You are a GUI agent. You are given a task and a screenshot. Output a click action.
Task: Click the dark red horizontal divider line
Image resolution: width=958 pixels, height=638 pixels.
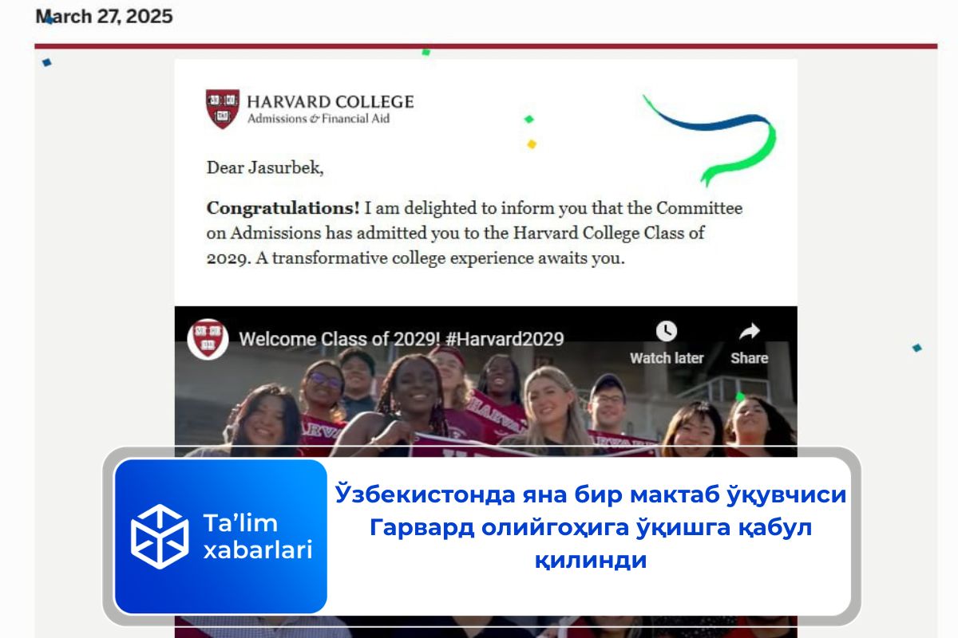pyautogui.click(x=485, y=46)
